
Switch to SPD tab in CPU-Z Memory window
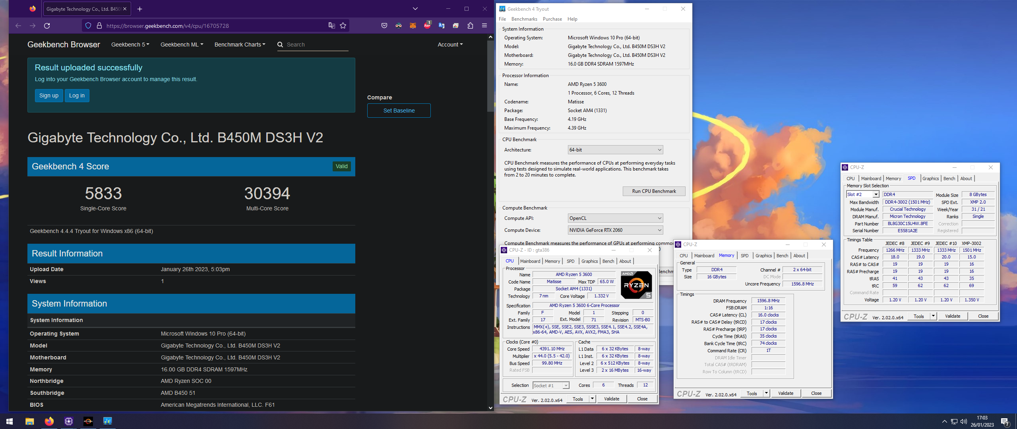tap(744, 256)
